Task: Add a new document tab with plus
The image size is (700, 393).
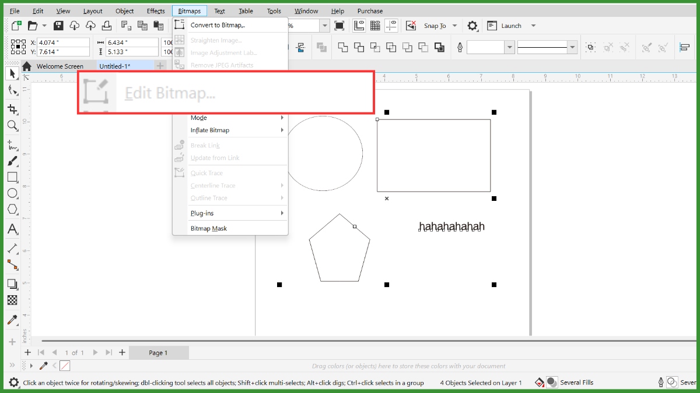Action: point(160,66)
